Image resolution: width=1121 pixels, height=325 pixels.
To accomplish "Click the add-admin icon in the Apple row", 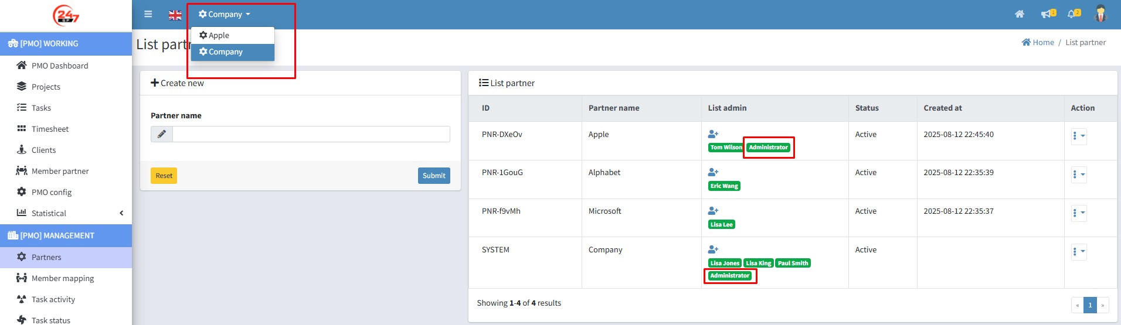I will (x=713, y=134).
